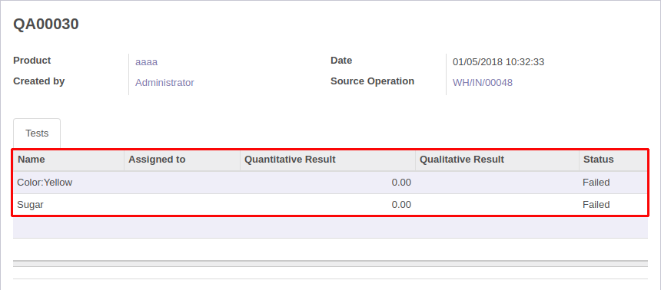Select quantitative result 0.00 for Sugar
Screen dimensions: 661x290
pyautogui.click(x=401, y=205)
